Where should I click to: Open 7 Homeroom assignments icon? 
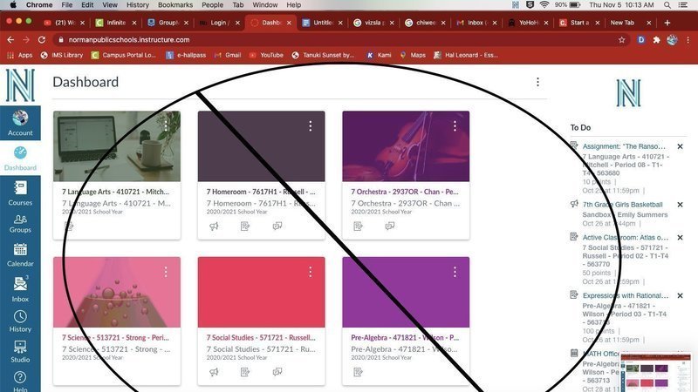[x=245, y=226]
